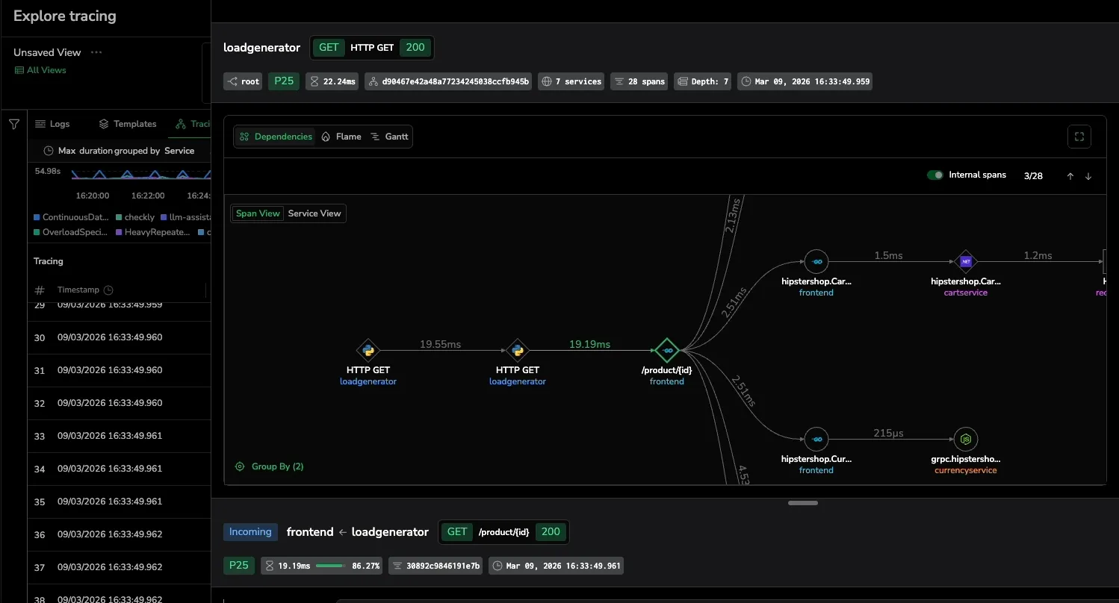Click span timestamp Mar 09, 2026 16:33:49.961
Image resolution: width=1119 pixels, height=603 pixels.
tap(556, 566)
